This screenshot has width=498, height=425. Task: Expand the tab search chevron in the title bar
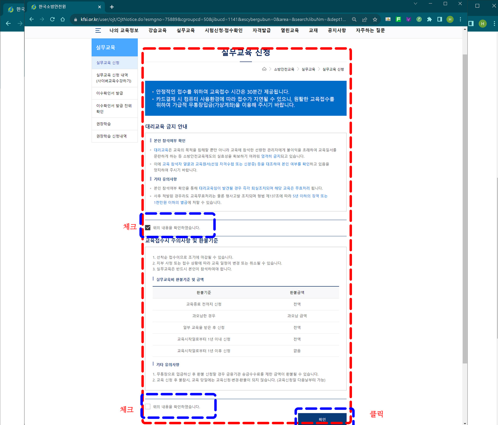415,4
